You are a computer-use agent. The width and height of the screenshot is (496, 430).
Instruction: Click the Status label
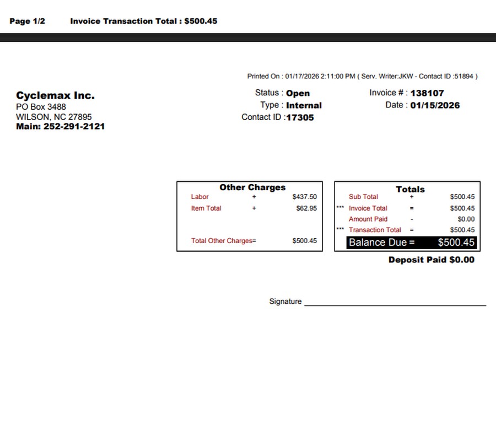[269, 93]
